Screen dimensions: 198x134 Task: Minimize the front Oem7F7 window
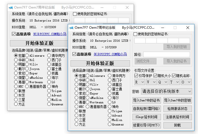(162, 28)
